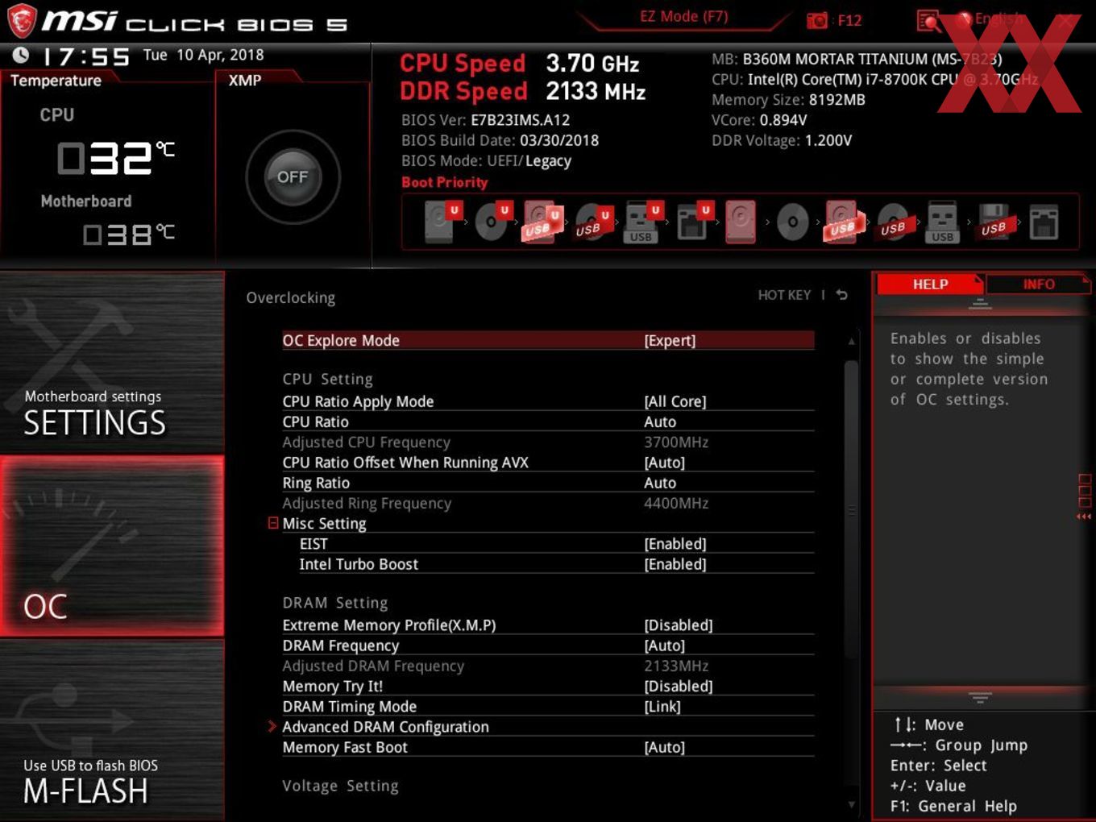Click the Boot Priority label
The height and width of the screenshot is (822, 1096).
tap(445, 182)
